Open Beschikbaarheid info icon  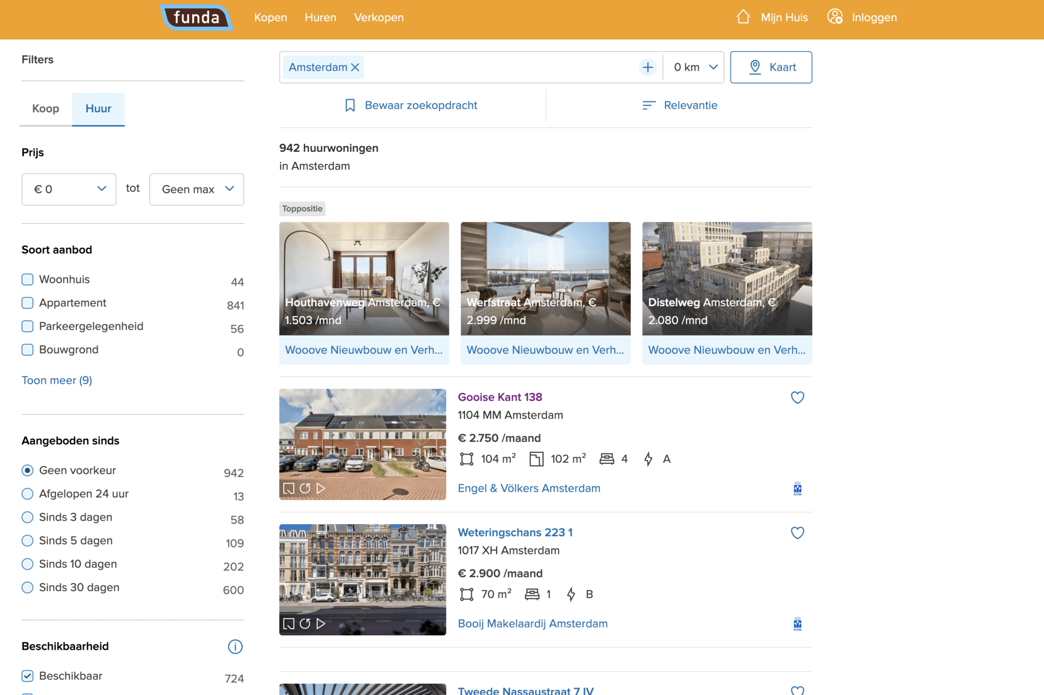tap(235, 647)
